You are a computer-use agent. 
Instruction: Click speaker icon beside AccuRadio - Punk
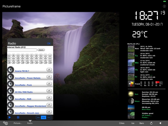(x=11, y=84)
